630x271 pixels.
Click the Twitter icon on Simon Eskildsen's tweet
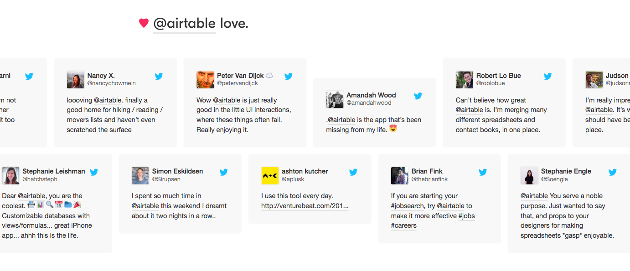(223, 172)
